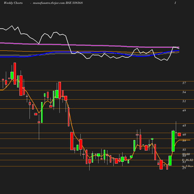Click the price axis label '57'

point(184,83)
